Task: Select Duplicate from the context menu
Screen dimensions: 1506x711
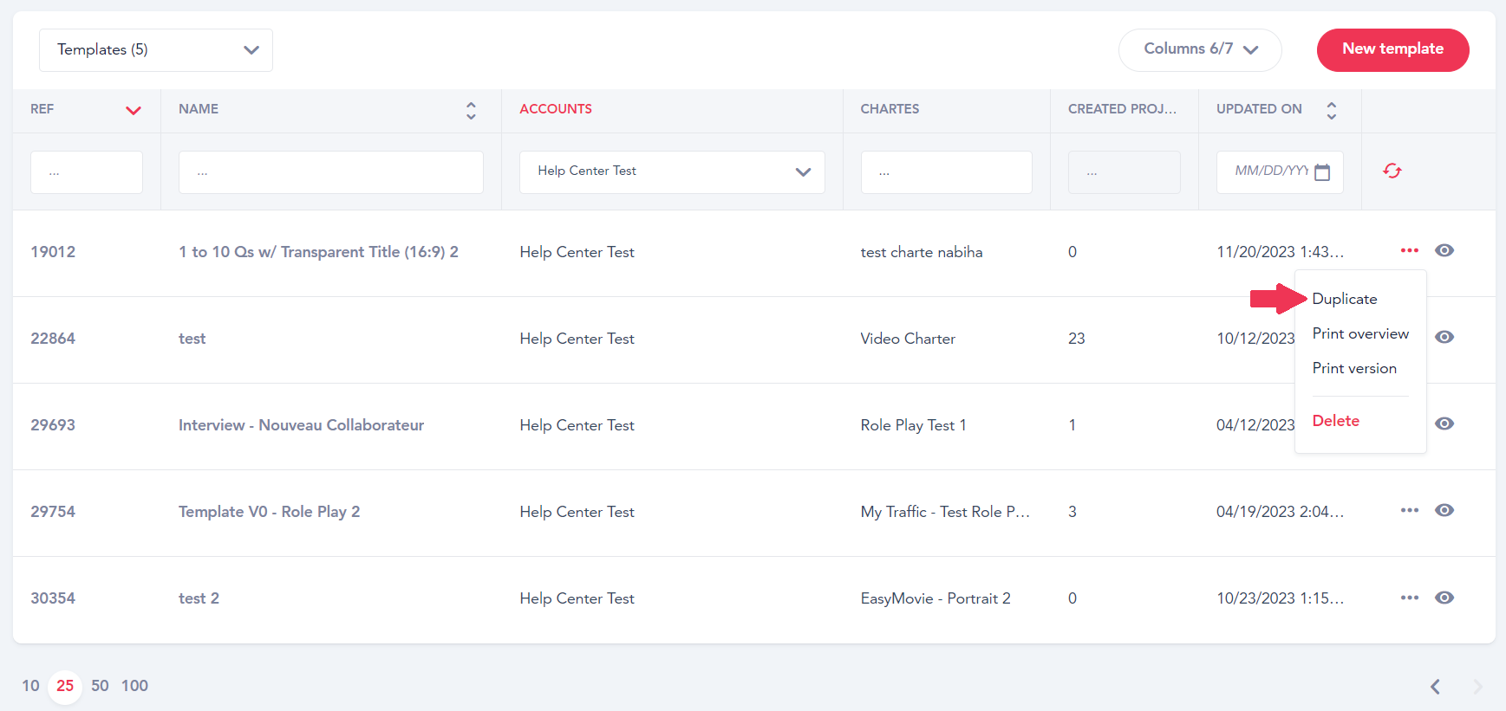Action: [x=1345, y=299]
